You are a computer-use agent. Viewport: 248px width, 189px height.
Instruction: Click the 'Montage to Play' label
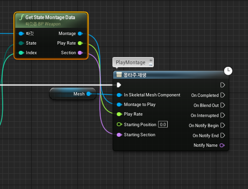(140, 105)
